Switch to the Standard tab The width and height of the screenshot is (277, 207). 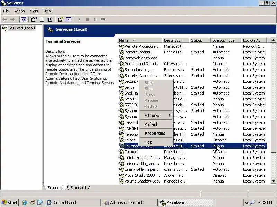click(78, 188)
